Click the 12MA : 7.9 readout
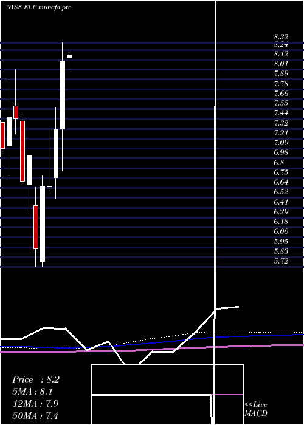Screen dimensions: 304x425 pyautogui.click(x=36, y=403)
